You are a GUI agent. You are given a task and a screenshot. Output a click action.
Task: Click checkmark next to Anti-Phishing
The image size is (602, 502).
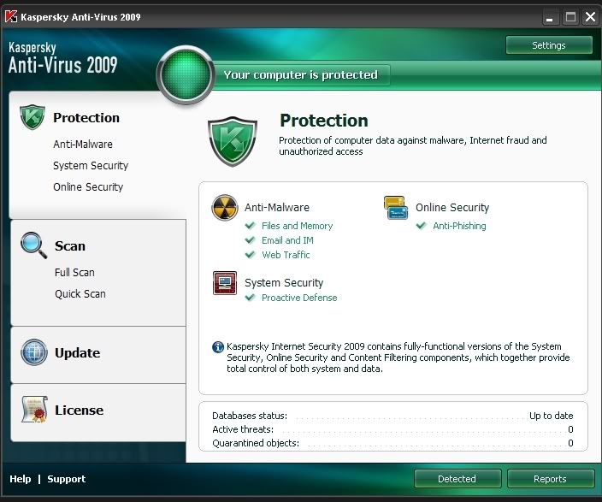point(422,226)
